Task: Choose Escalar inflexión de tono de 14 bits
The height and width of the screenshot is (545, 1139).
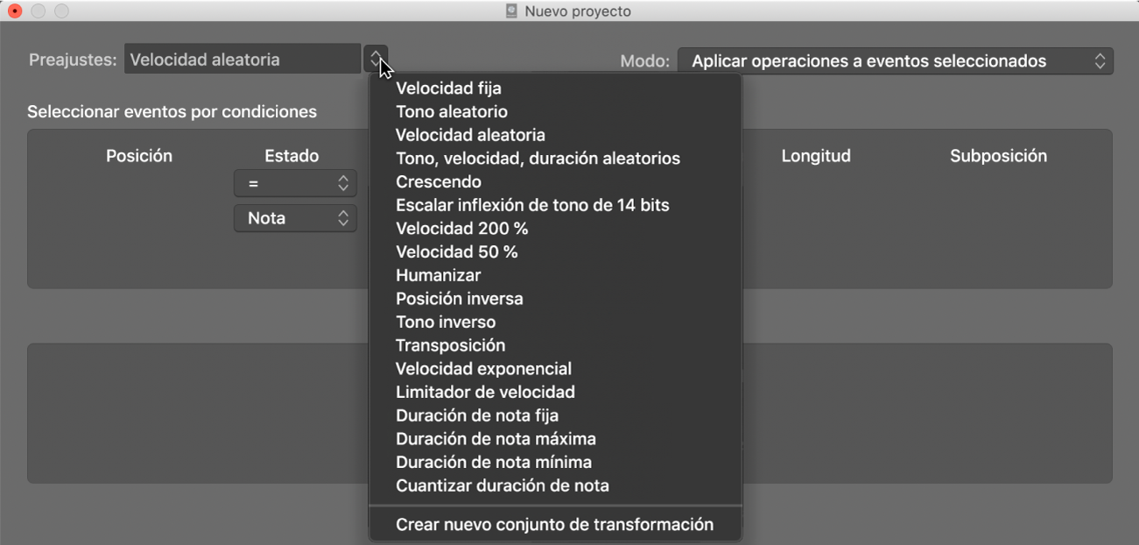Action: point(532,206)
